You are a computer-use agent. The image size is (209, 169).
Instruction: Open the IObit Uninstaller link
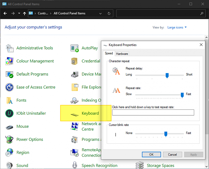(31, 114)
